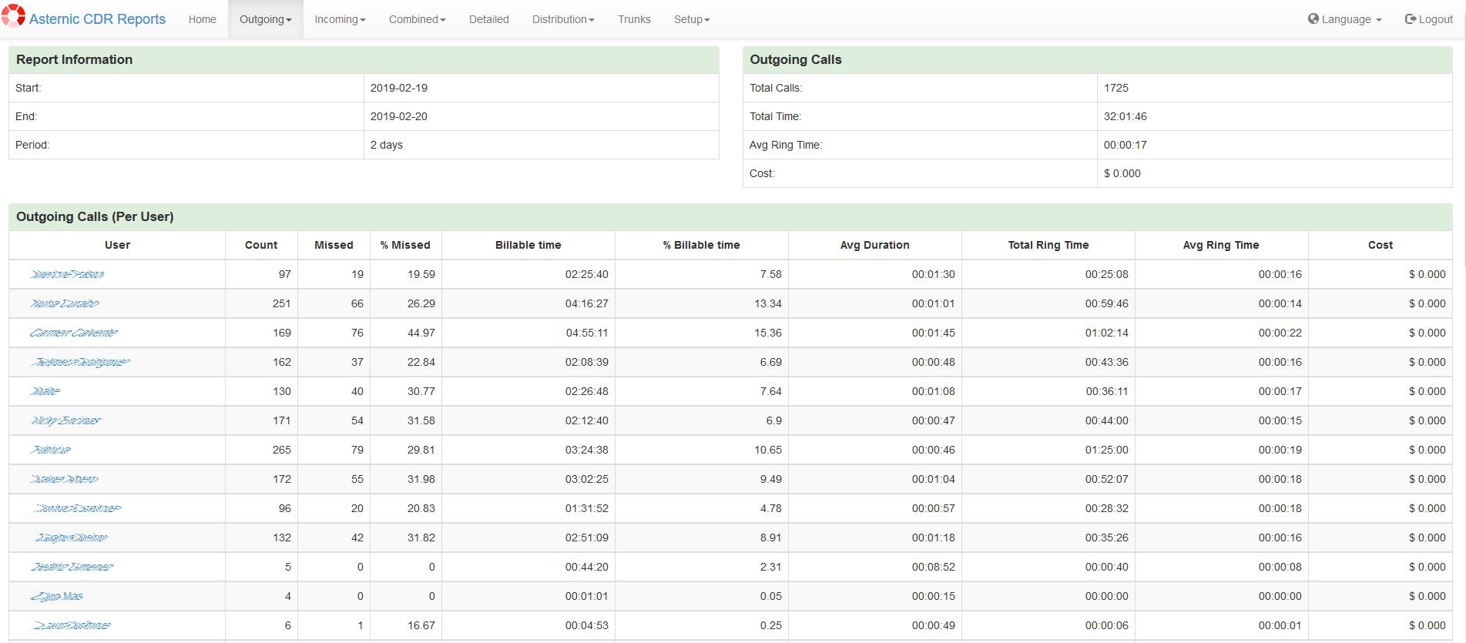
Task: Click the % Missed column header
Action: click(x=404, y=245)
